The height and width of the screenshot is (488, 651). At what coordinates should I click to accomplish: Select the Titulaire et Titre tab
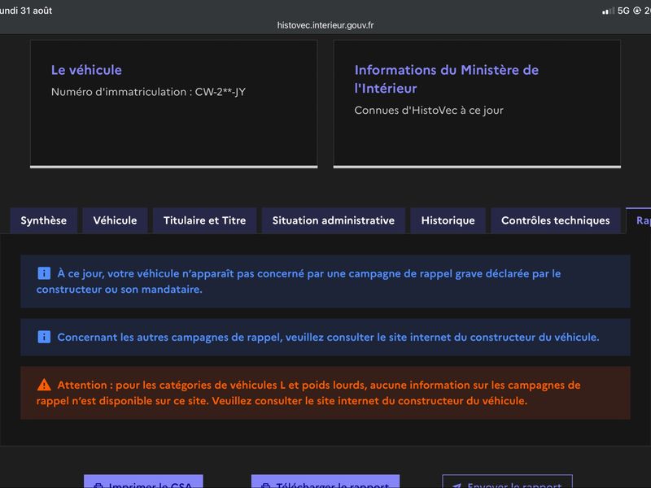[205, 220]
